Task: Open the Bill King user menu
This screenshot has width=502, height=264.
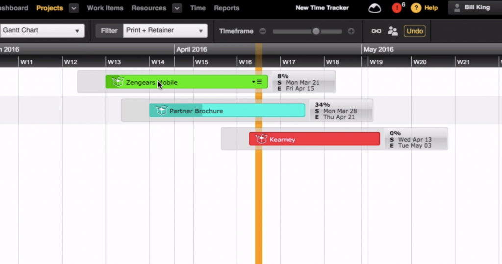Action: (475, 8)
